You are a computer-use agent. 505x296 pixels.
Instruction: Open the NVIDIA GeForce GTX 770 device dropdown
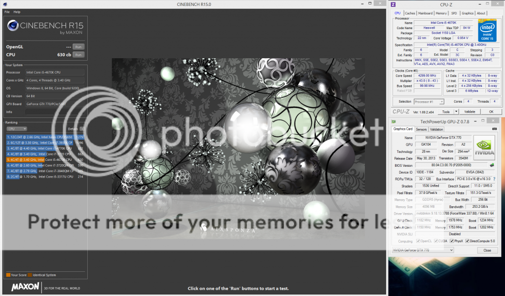(423, 250)
